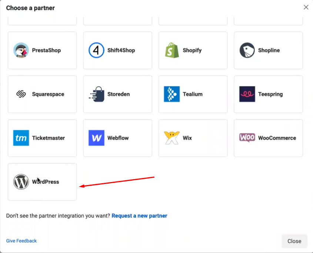Click the Shopify green bag logo

172,50
